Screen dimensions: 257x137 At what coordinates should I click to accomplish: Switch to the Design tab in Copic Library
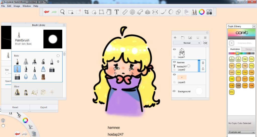click(x=249, y=49)
